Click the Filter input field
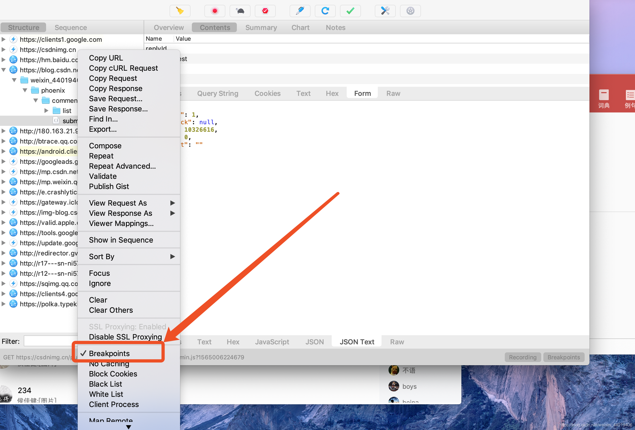The image size is (635, 430). (x=51, y=341)
